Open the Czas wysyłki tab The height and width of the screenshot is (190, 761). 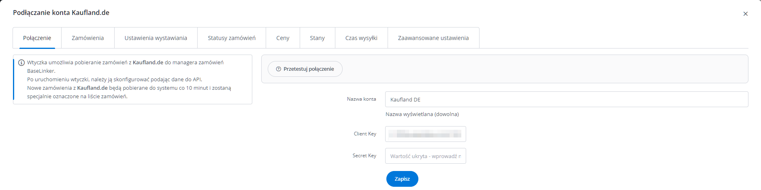(x=361, y=38)
